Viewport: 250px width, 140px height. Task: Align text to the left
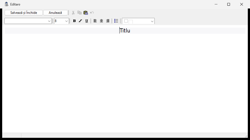[95, 21]
